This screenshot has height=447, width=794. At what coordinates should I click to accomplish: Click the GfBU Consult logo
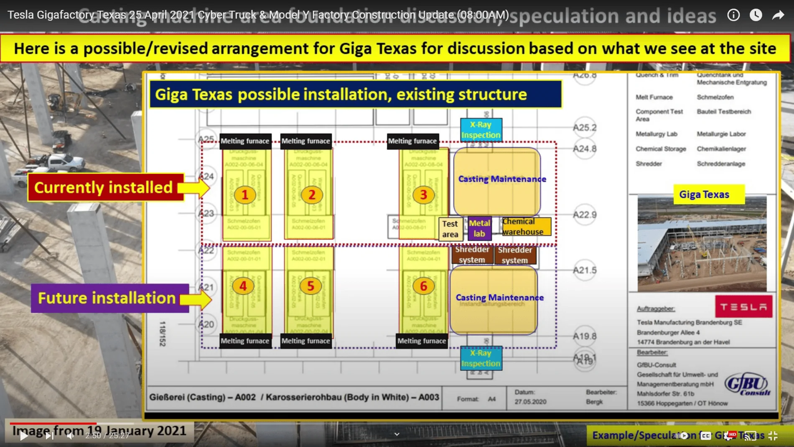pyautogui.click(x=748, y=384)
